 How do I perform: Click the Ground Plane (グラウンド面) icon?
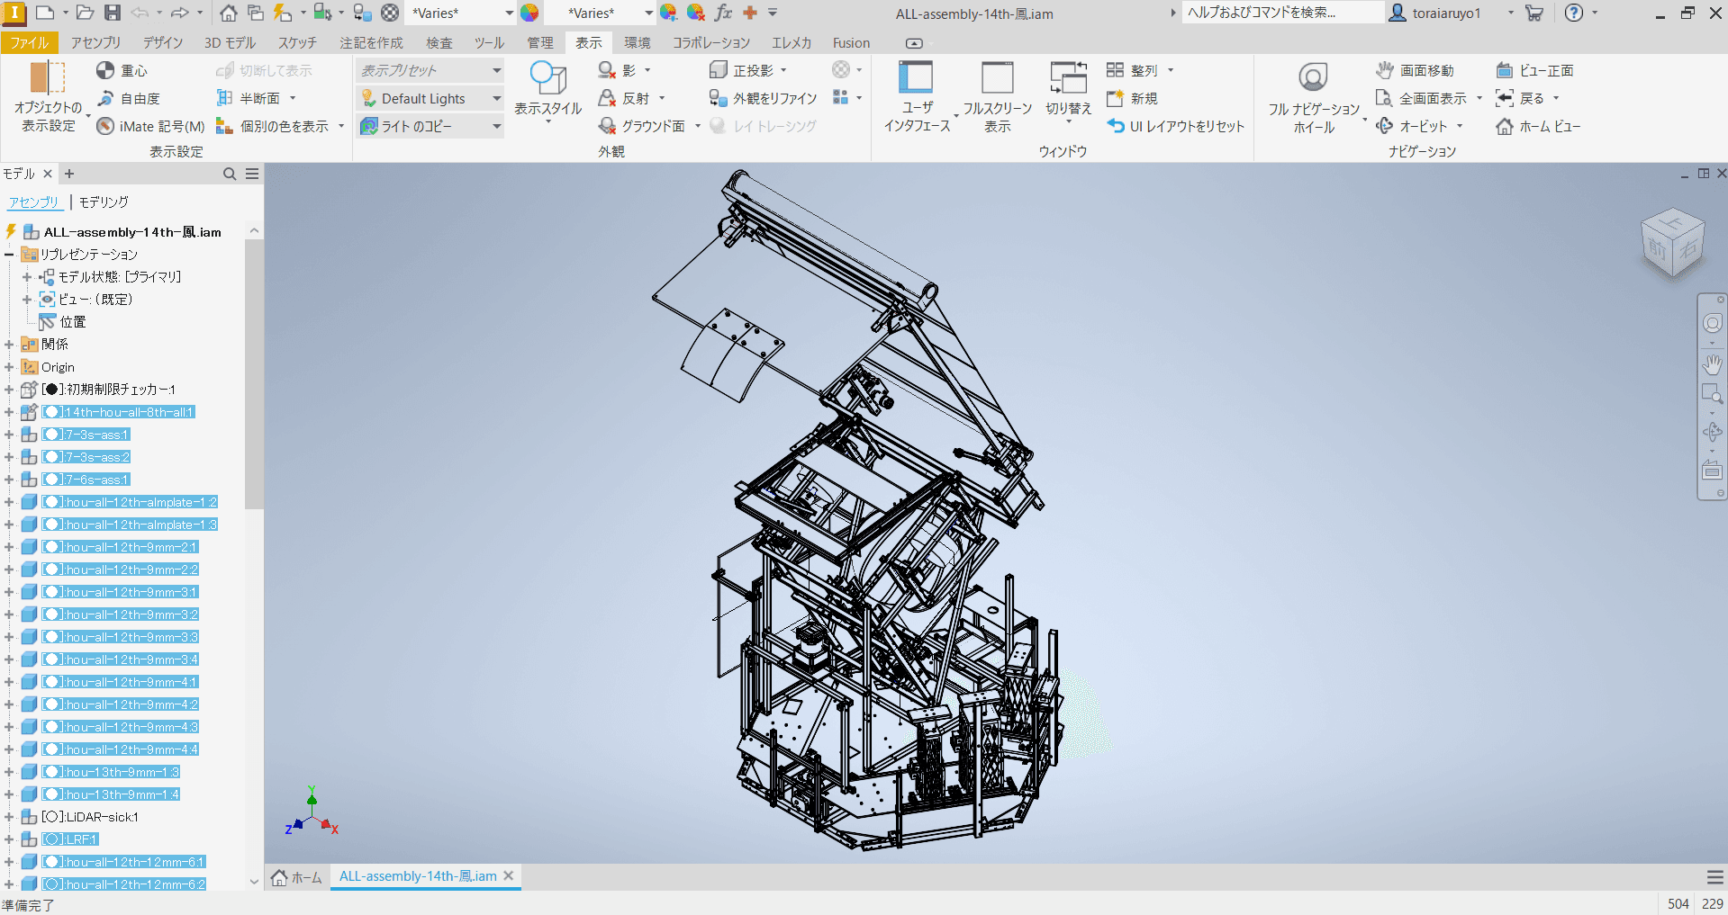pyautogui.click(x=608, y=126)
